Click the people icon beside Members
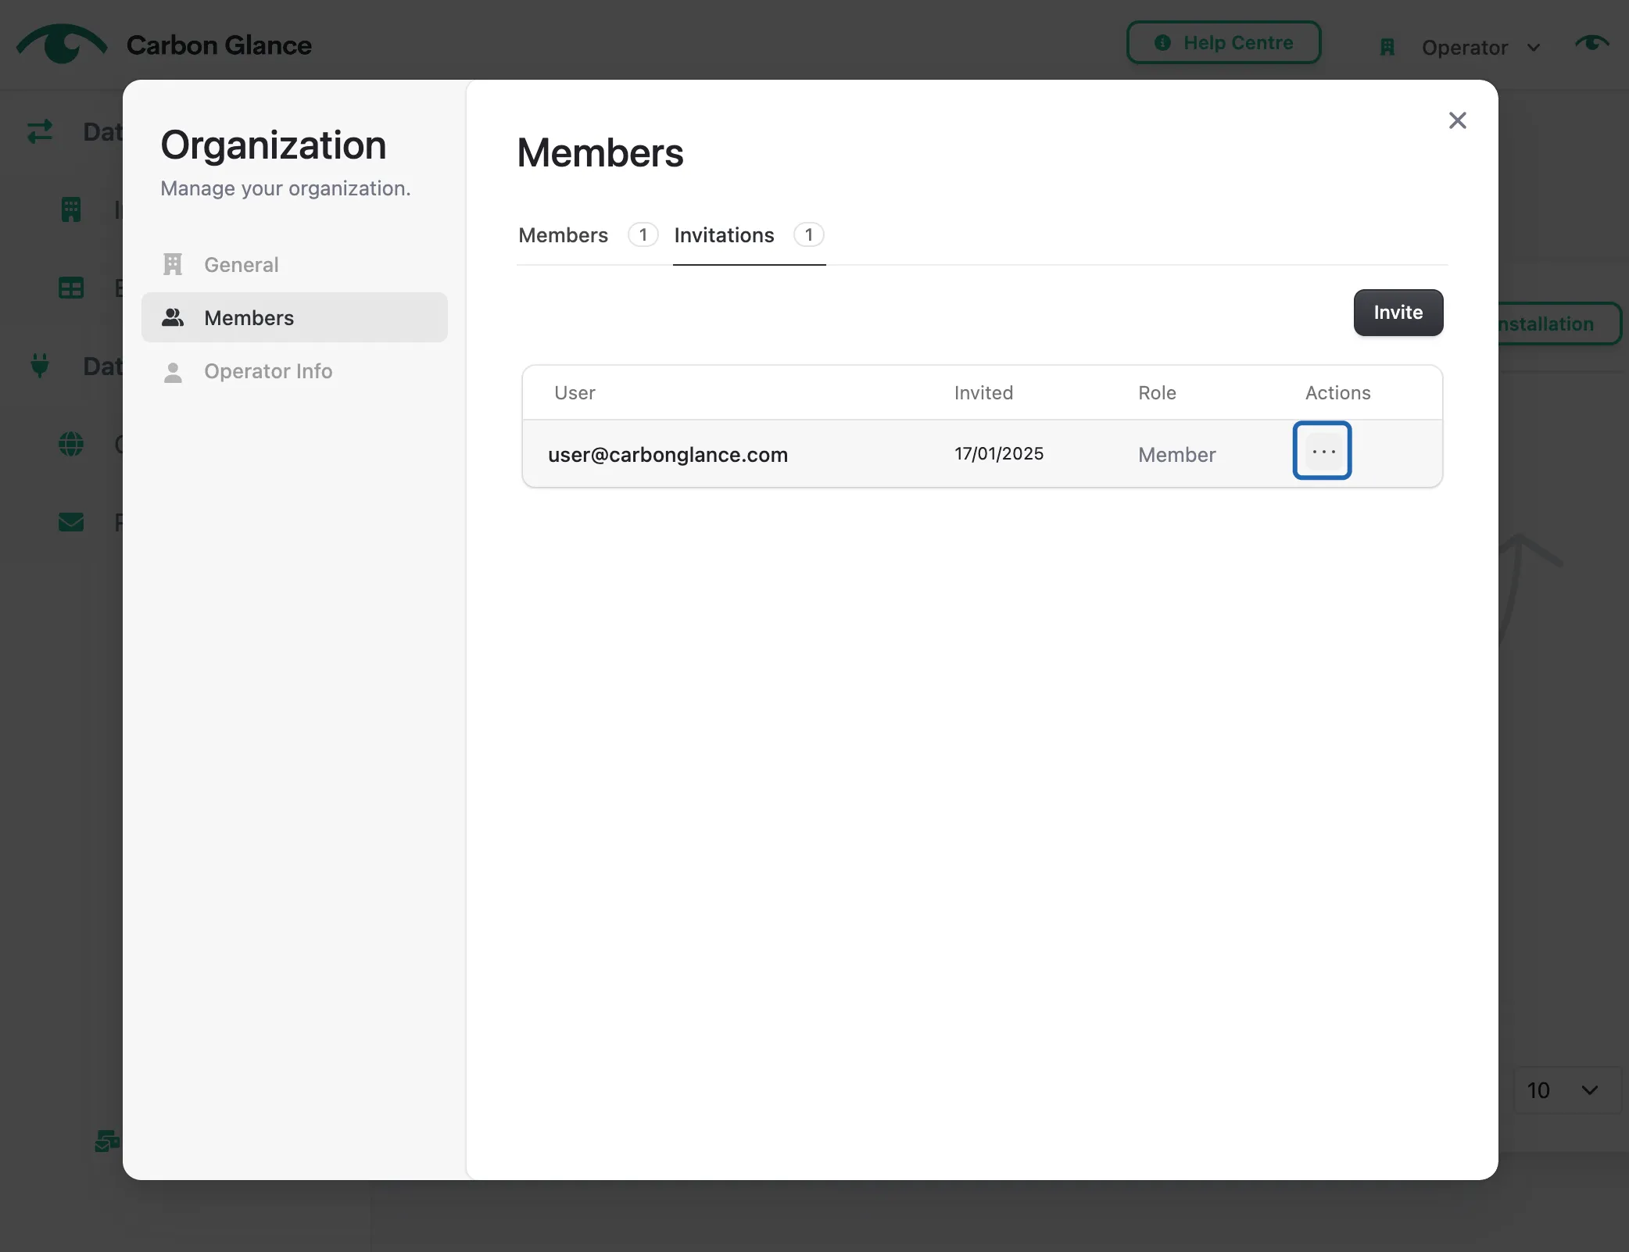The height and width of the screenshot is (1252, 1629). [173, 317]
